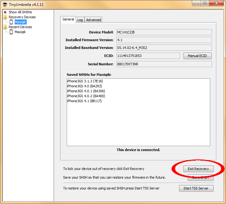This screenshot has width=226, height=204.
Task: Click the Start TSS Server button
Action: (x=196, y=188)
